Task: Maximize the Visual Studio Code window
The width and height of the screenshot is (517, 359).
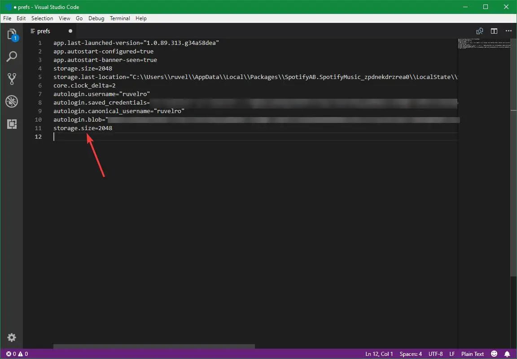Action: point(485,7)
